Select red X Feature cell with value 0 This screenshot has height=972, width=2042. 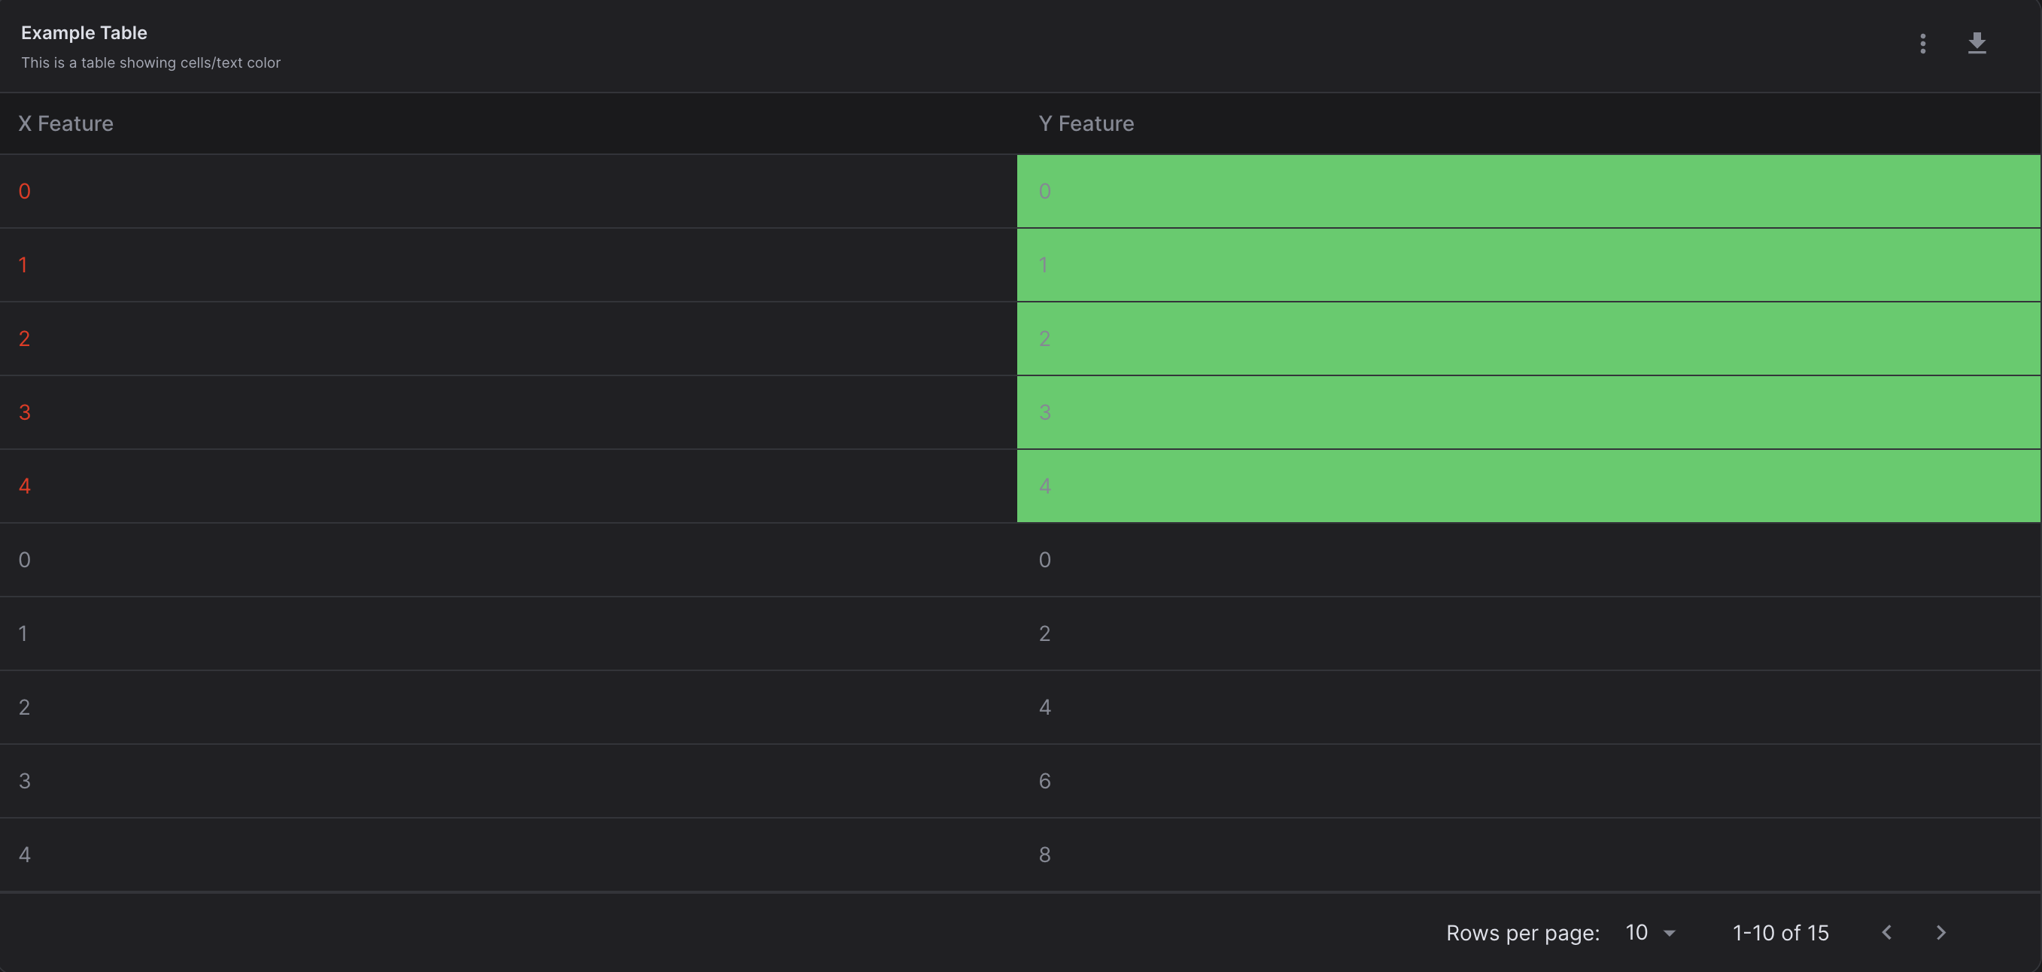coord(508,191)
